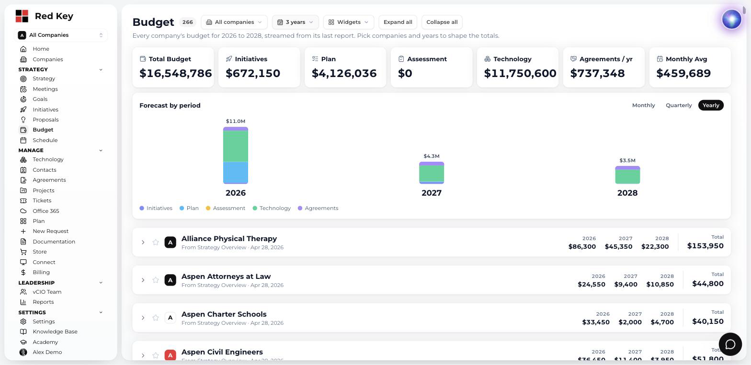Open the Technology $11,750,600 summary card

click(518, 67)
